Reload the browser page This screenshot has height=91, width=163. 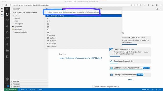pos(6,5)
